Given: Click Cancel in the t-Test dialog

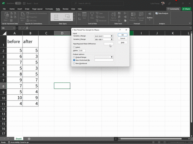Looking at the screenshot, I should click(123, 38).
